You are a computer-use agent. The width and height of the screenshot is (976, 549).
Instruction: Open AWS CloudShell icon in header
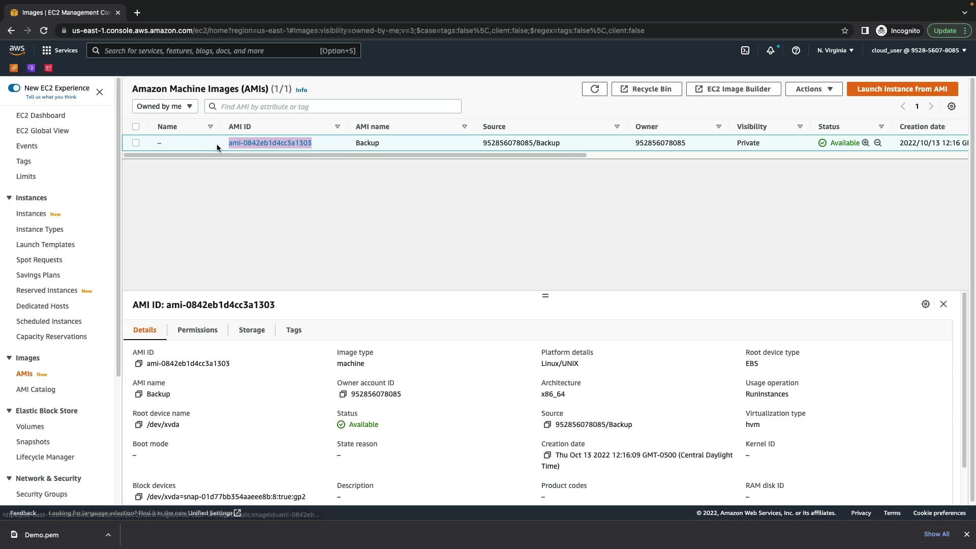745,50
